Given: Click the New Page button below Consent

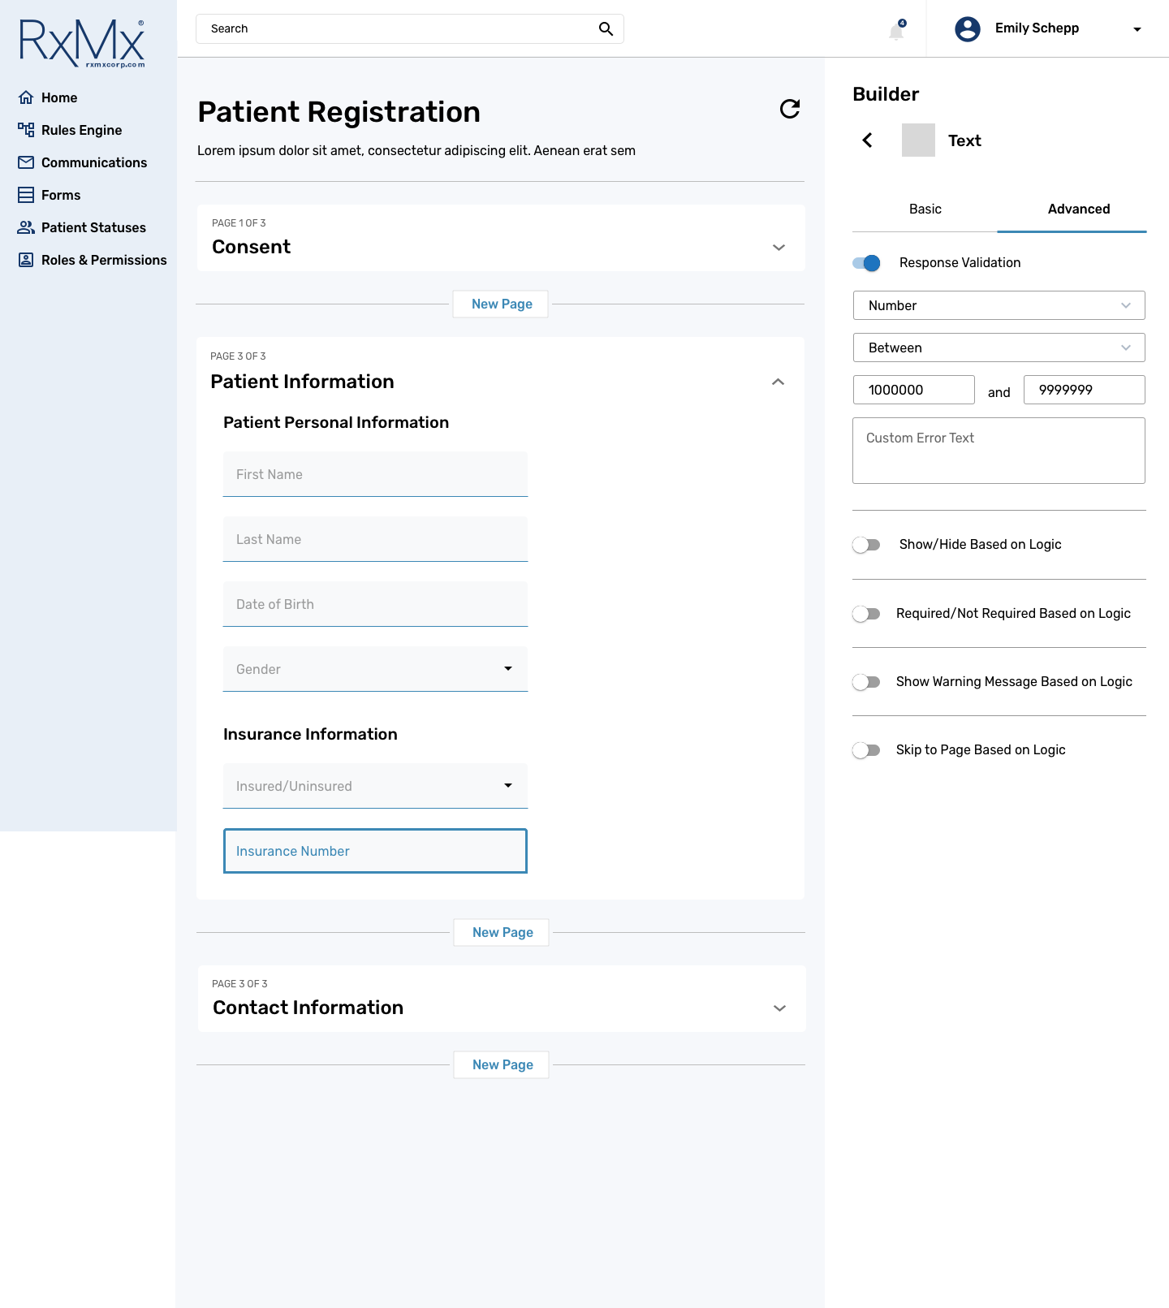Looking at the screenshot, I should 502,304.
